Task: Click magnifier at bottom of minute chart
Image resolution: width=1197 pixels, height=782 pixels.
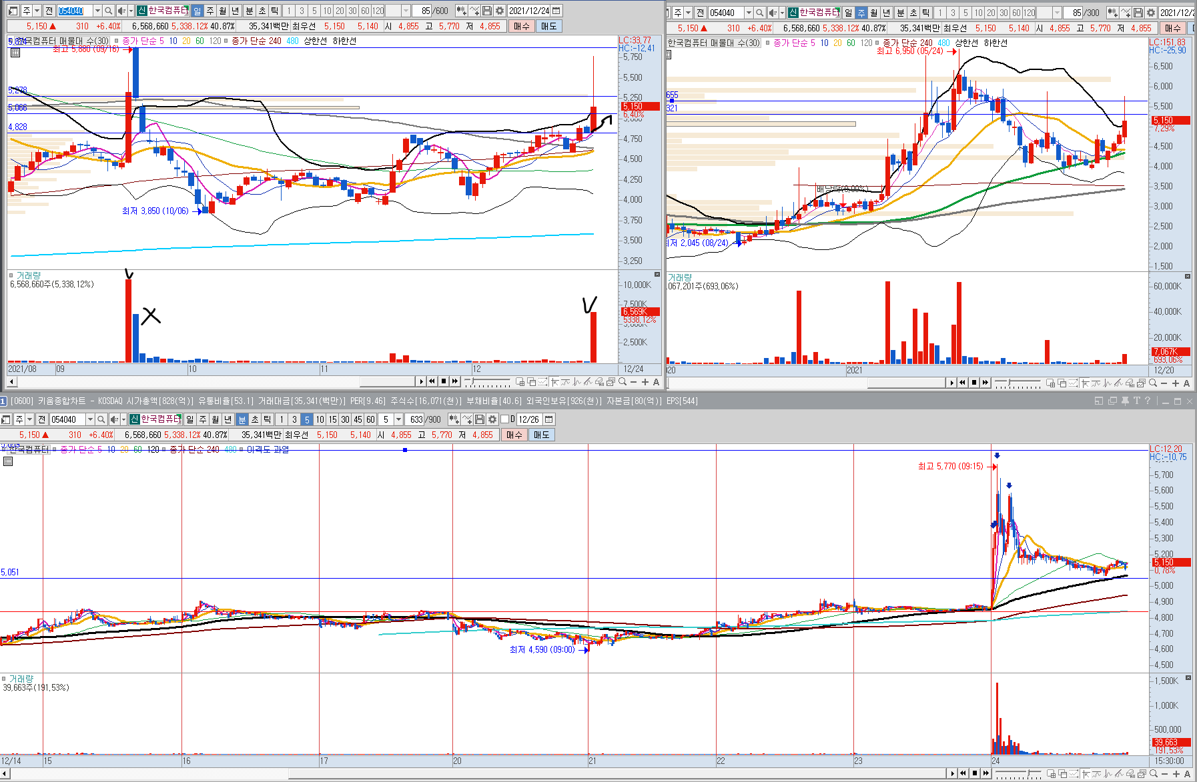Action: [x=1154, y=773]
